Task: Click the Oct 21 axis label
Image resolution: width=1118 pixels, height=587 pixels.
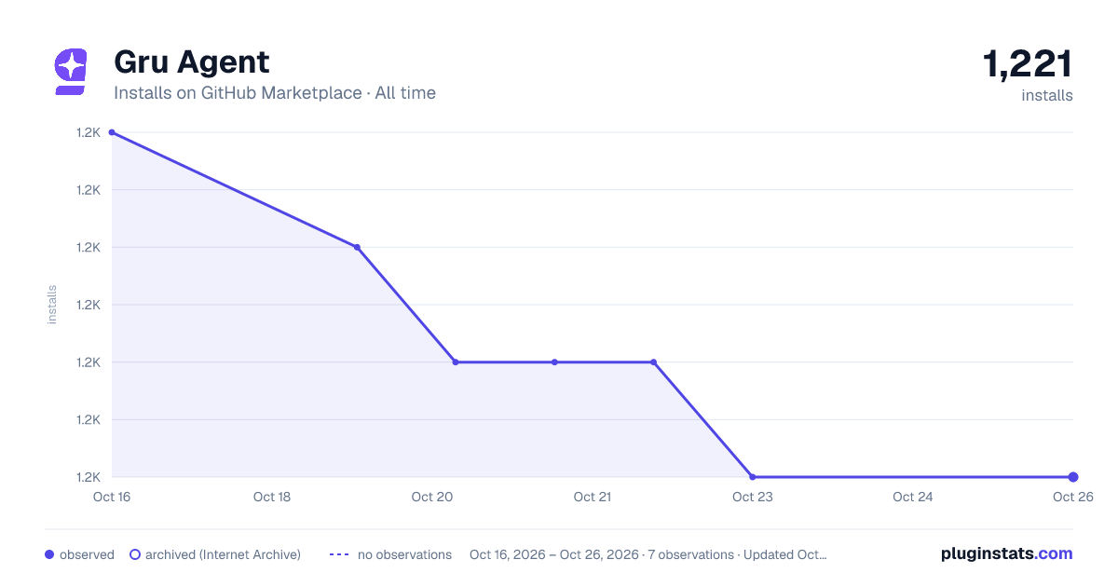Action: coord(593,498)
